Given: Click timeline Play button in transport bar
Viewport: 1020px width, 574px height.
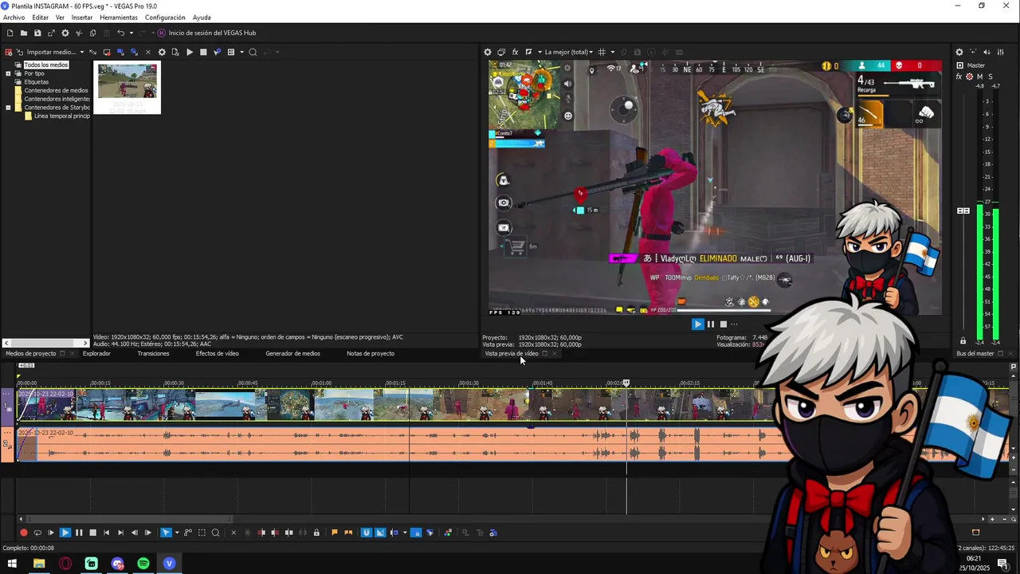Looking at the screenshot, I should (65, 533).
